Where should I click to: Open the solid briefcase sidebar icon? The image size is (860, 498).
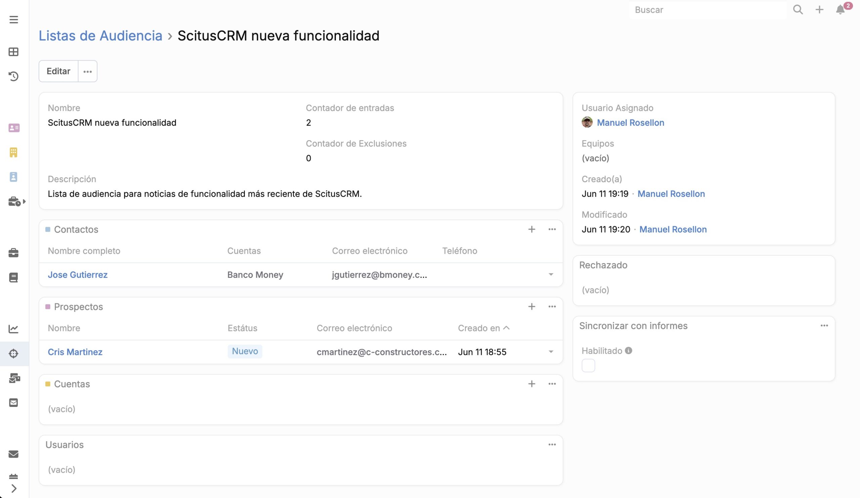[x=14, y=253]
